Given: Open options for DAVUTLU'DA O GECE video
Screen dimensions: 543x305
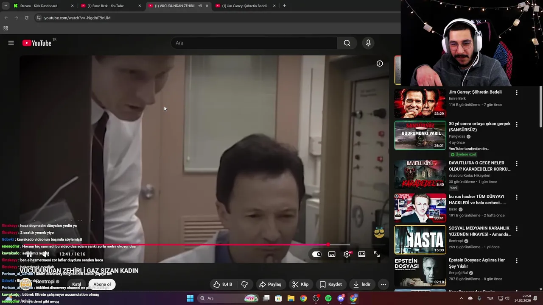Looking at the screenshot, I should click(x=516, y=164).
